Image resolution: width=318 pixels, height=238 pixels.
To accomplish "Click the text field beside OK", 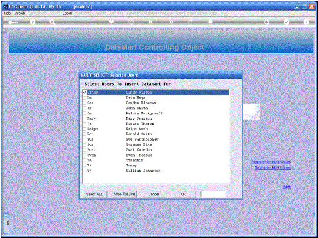I will [213, 194].
